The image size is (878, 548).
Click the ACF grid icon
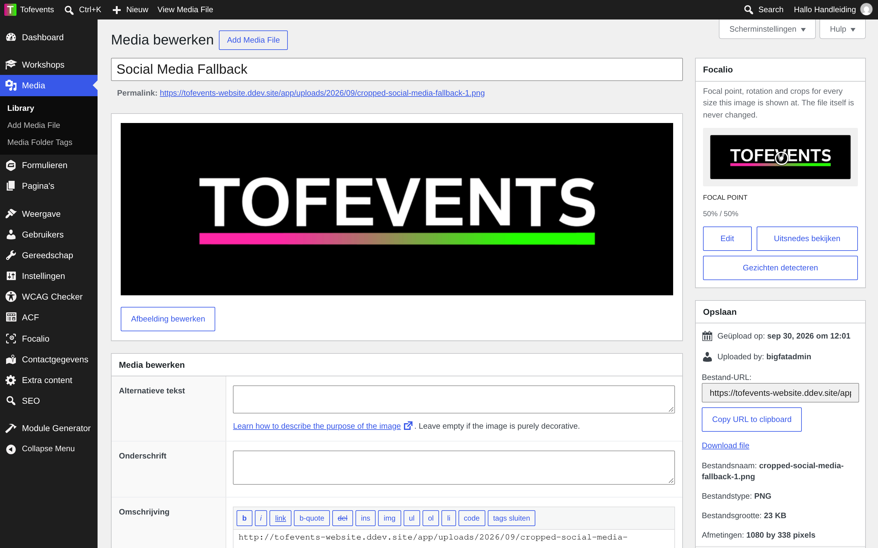point(11,317)
